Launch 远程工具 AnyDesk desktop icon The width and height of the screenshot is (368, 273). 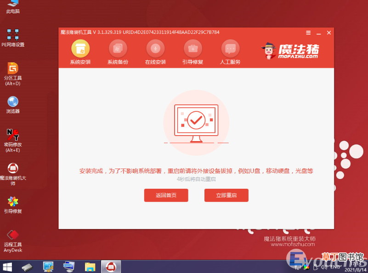[x=13, y=241]
